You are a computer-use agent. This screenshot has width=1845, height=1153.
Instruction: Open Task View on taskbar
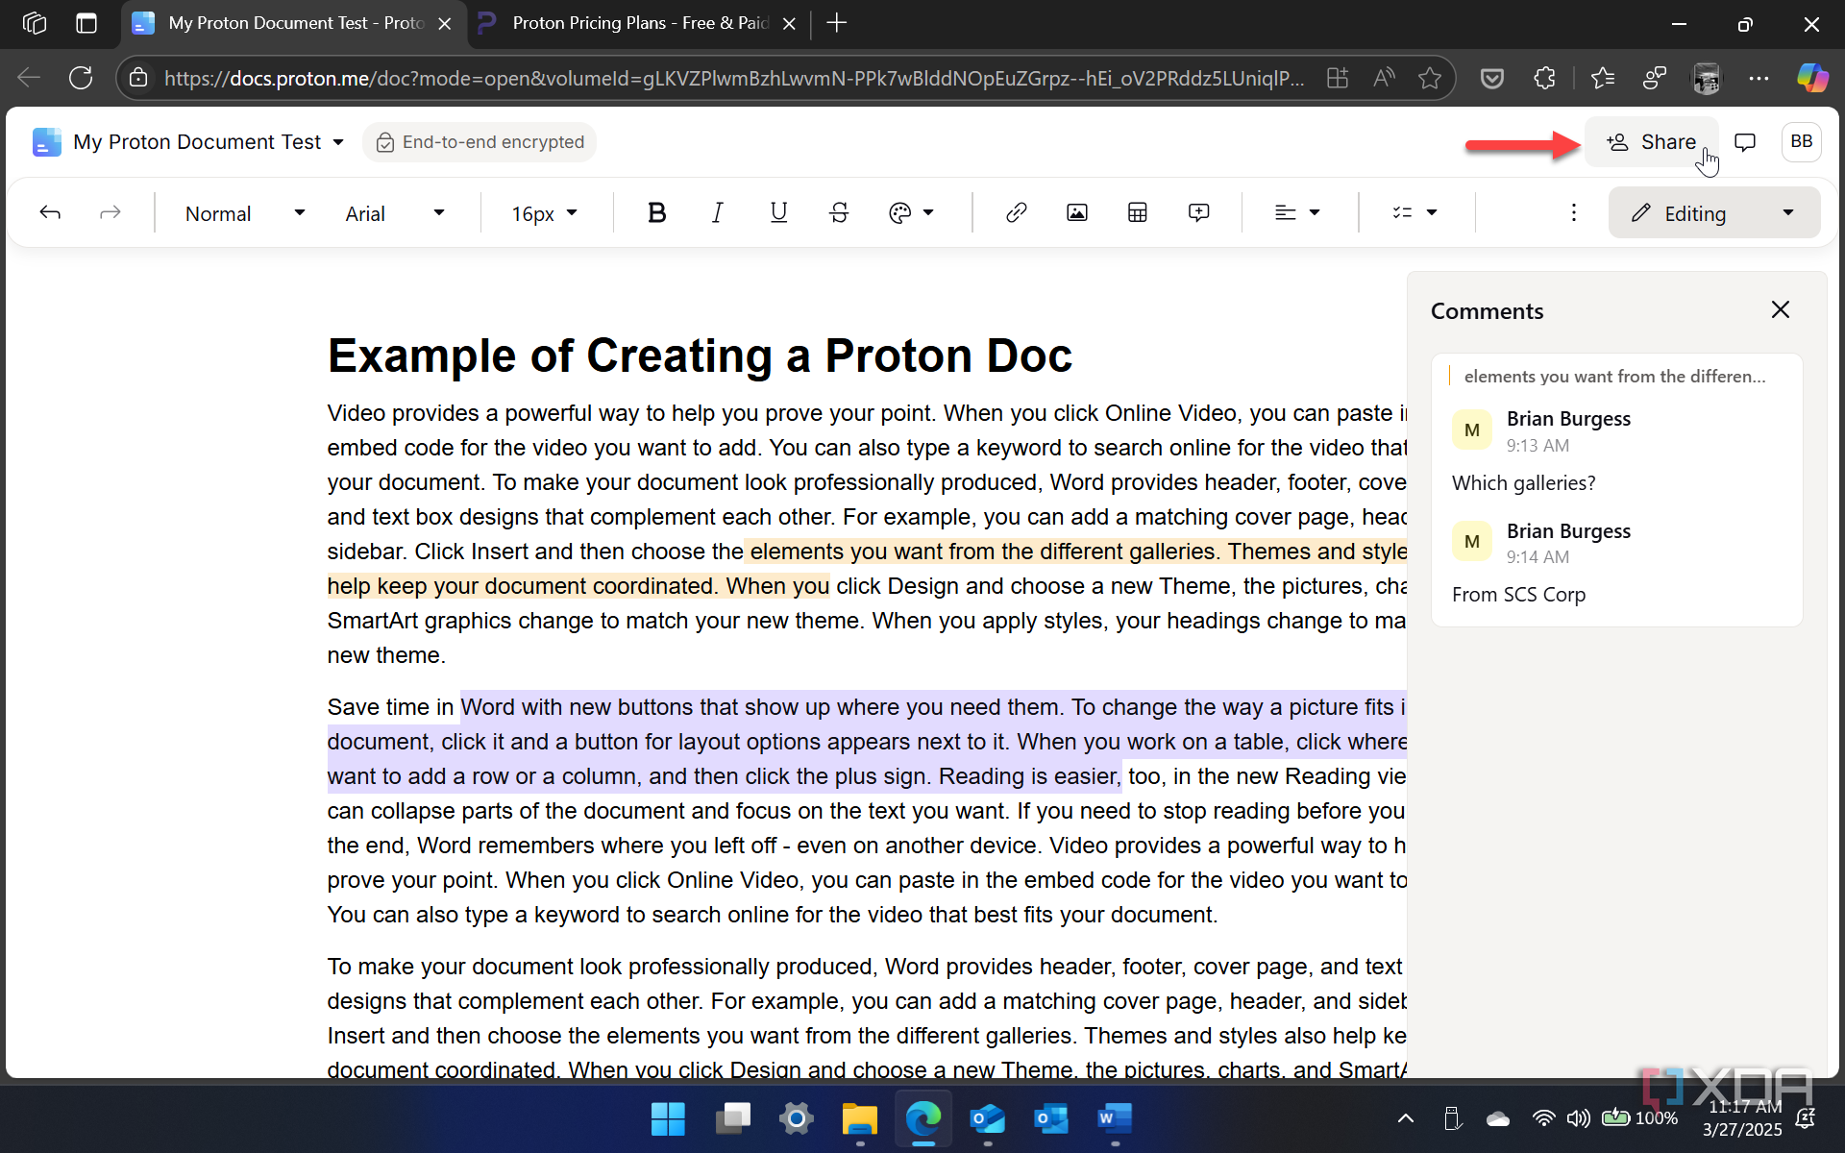(x=732, y=1118)
